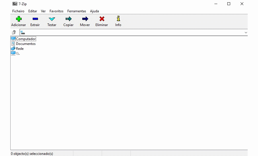Click the Rede network globe icon

tap(13, 48)
